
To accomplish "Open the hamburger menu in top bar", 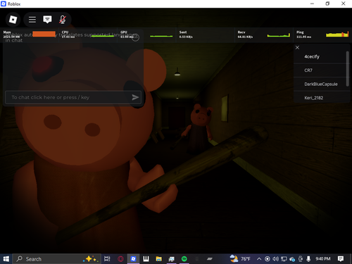I will (32, 20).
